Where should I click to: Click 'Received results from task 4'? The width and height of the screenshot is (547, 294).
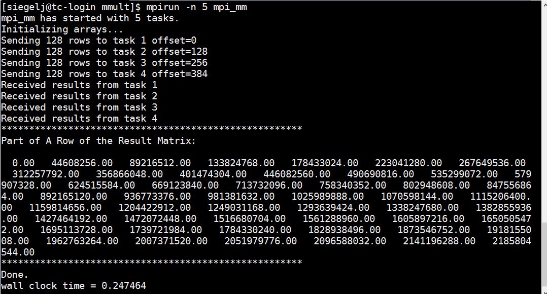(79, 119)
